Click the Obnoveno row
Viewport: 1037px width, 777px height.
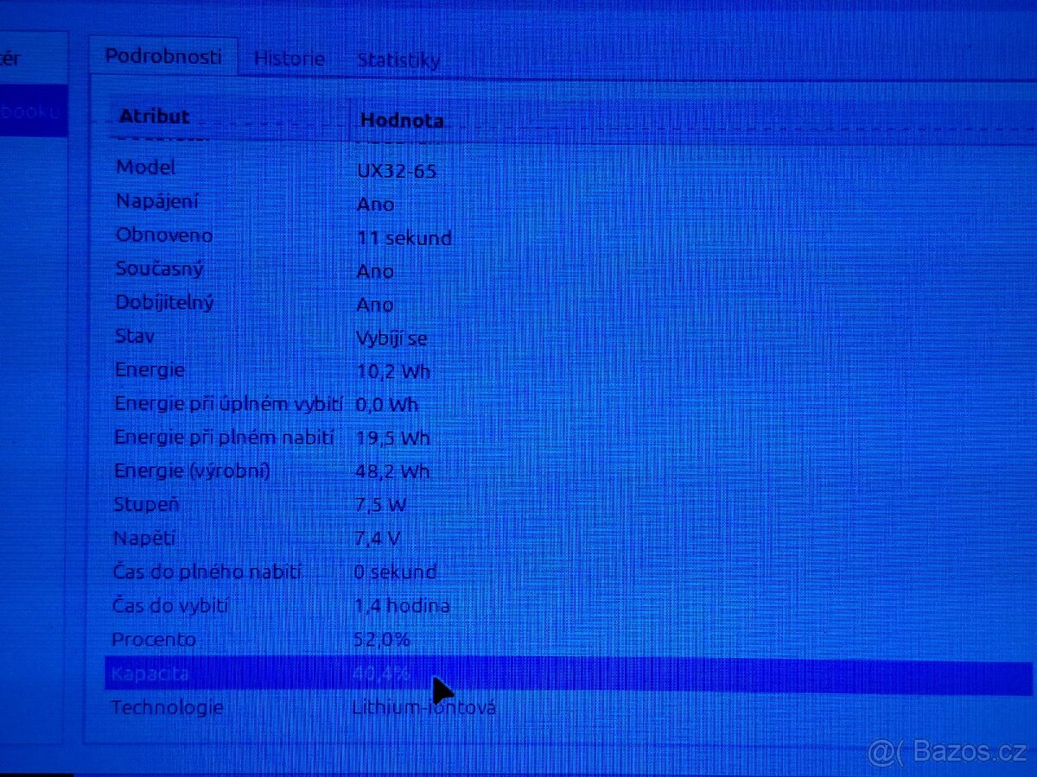click(164, 235)
